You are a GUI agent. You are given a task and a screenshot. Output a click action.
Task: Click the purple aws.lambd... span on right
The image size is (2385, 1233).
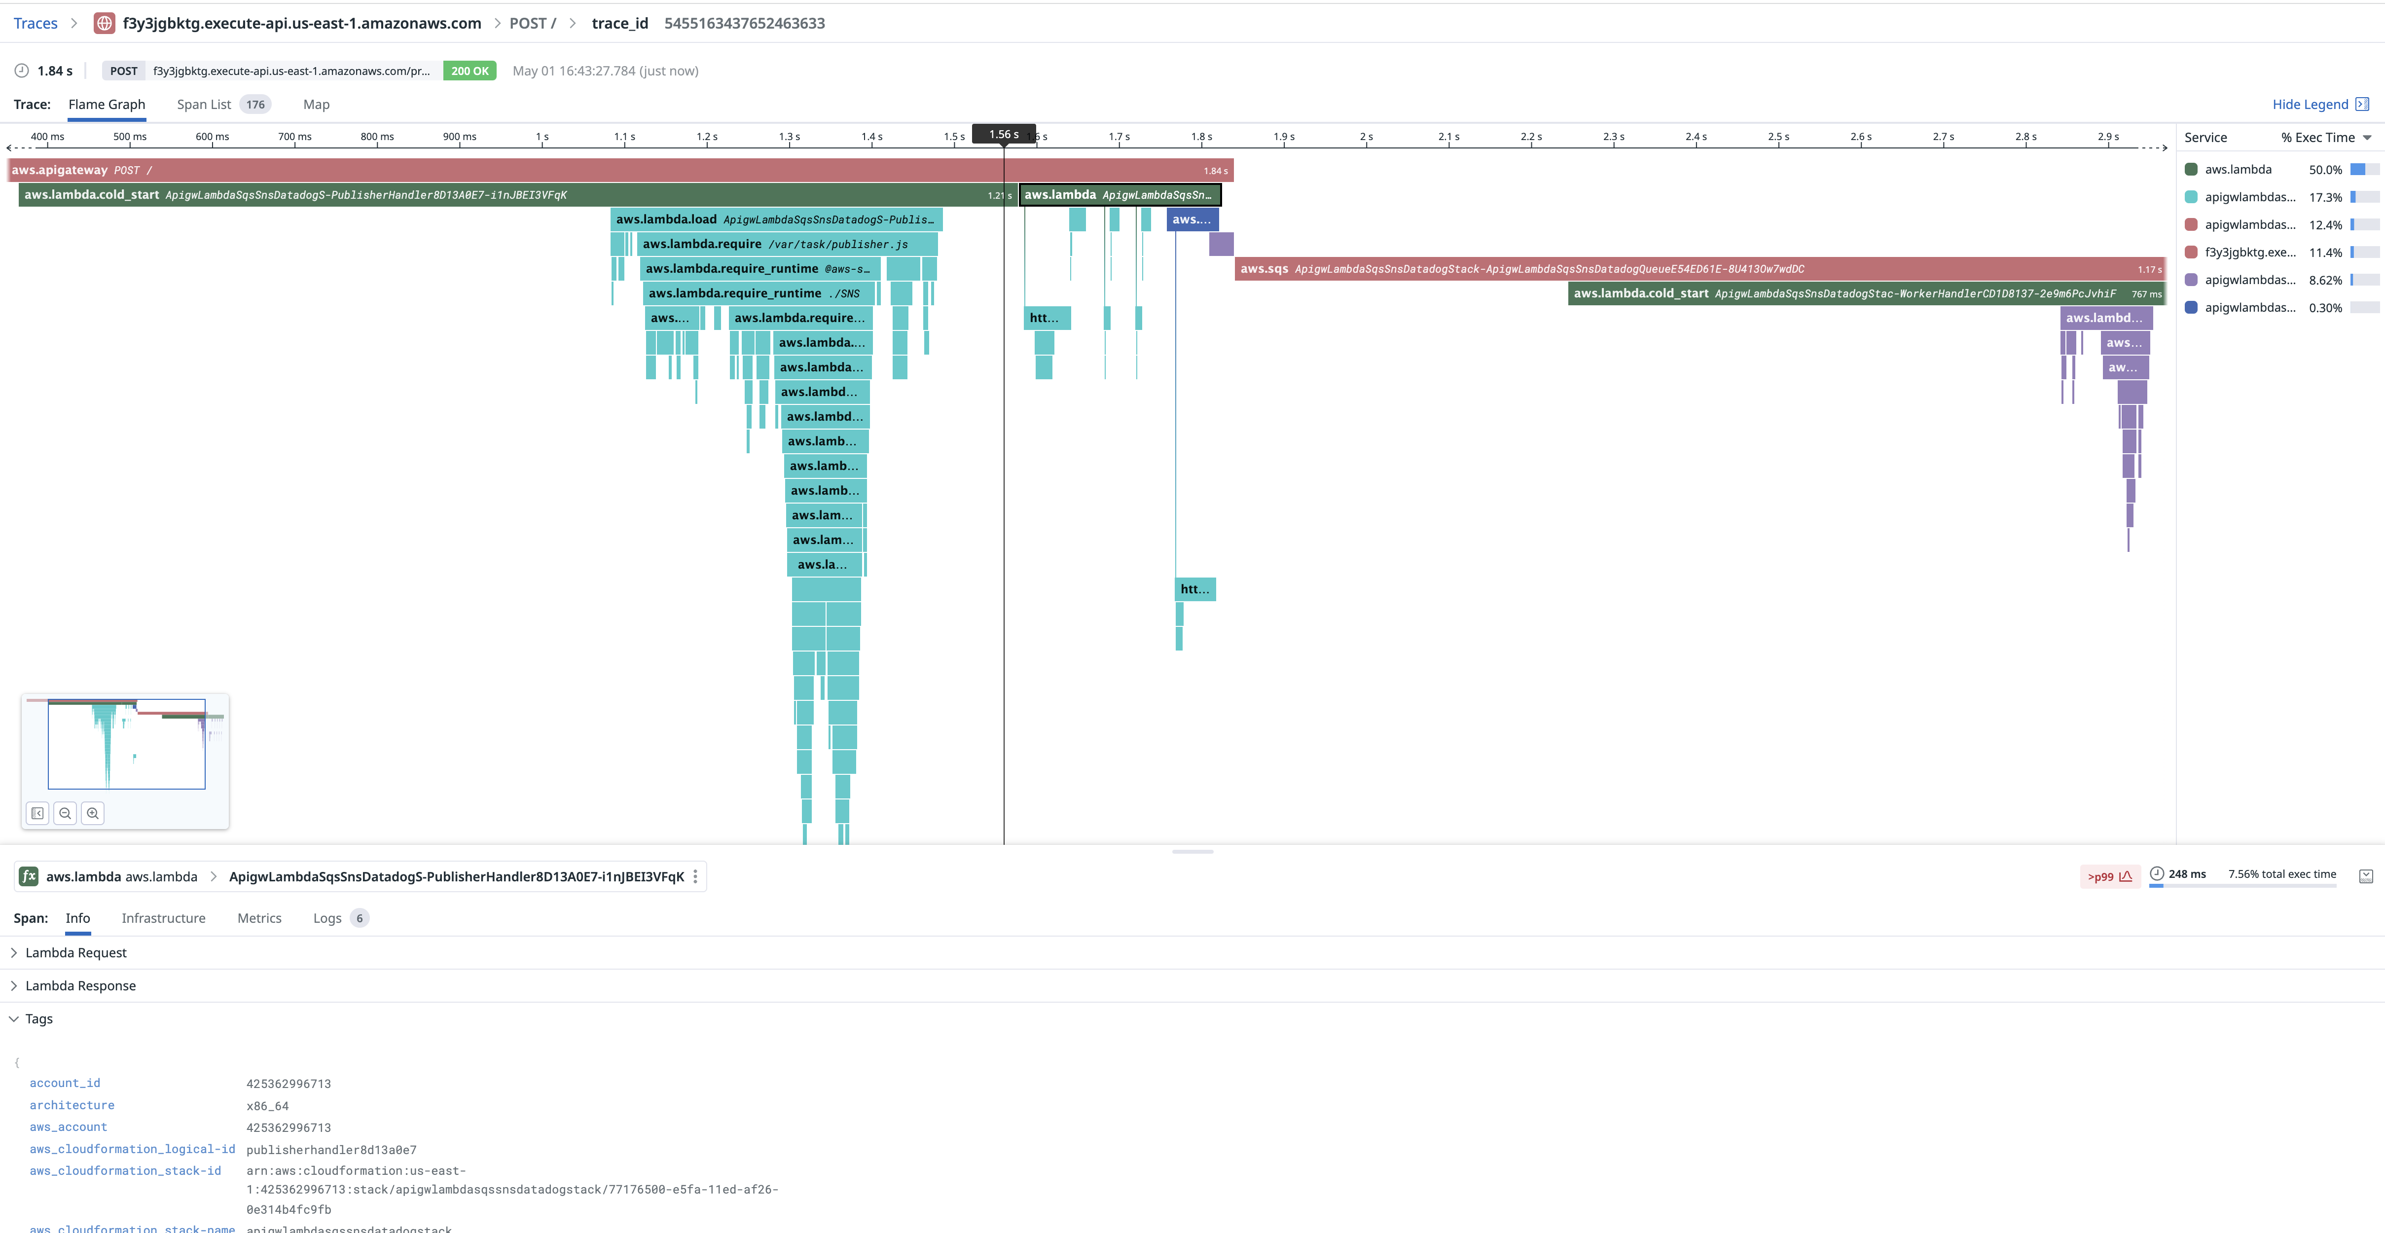pyautogui.click(x=2106, y=319)
